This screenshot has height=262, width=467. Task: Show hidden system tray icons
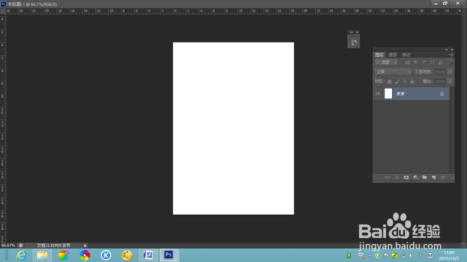click(x=369, y=255)
